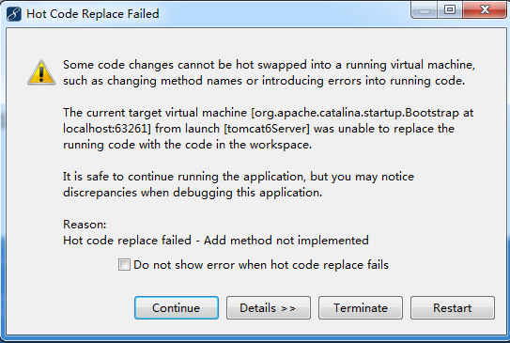Click the 'Hot Code Replace Failed' title text
Screen dimensions: 510x343
[93, 14]
